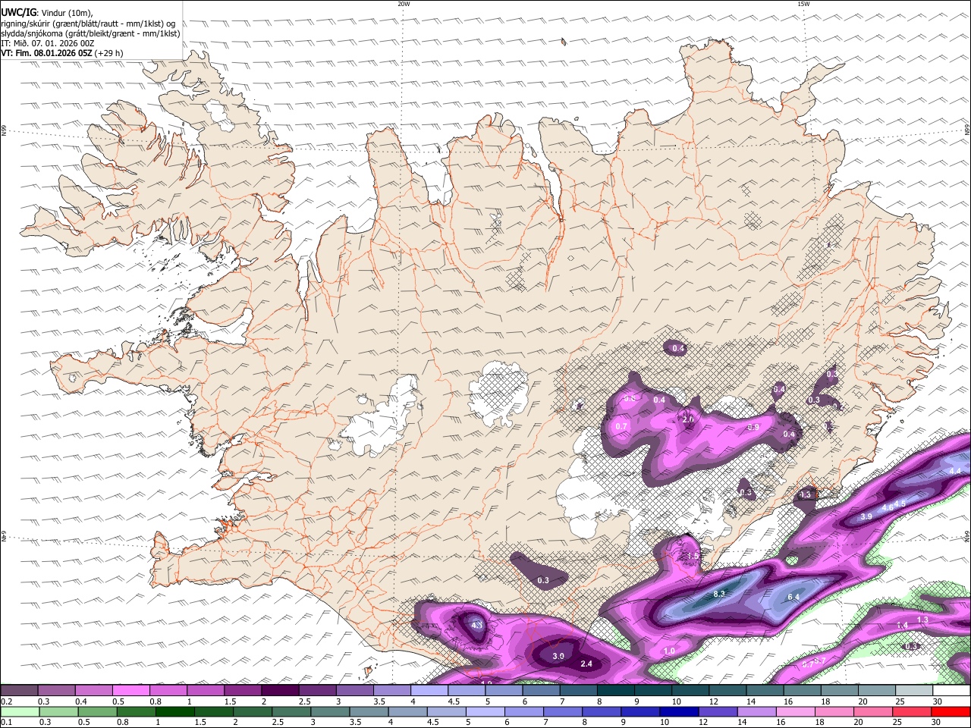This screenshot has height=728, width=971.
Task: Click the '3.0' precipitation label
Action: 558,656
